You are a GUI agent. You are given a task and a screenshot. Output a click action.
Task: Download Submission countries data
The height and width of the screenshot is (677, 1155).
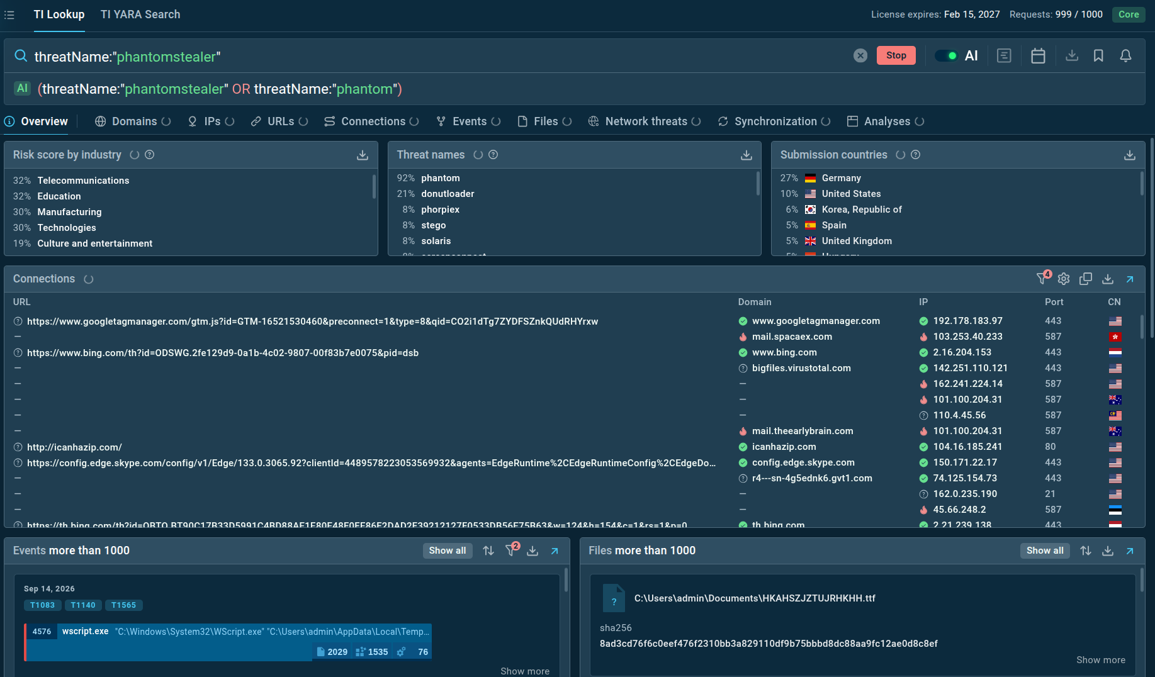pyautogui.click(x=1130, y=155)
